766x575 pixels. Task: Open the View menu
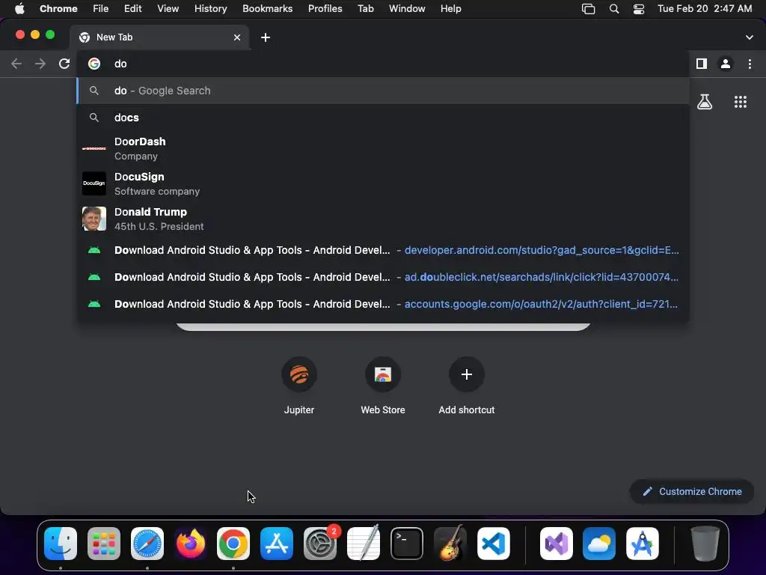click(x=168, y=9)
